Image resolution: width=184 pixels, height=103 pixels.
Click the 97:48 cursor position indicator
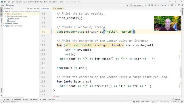(x=138, y=102)
